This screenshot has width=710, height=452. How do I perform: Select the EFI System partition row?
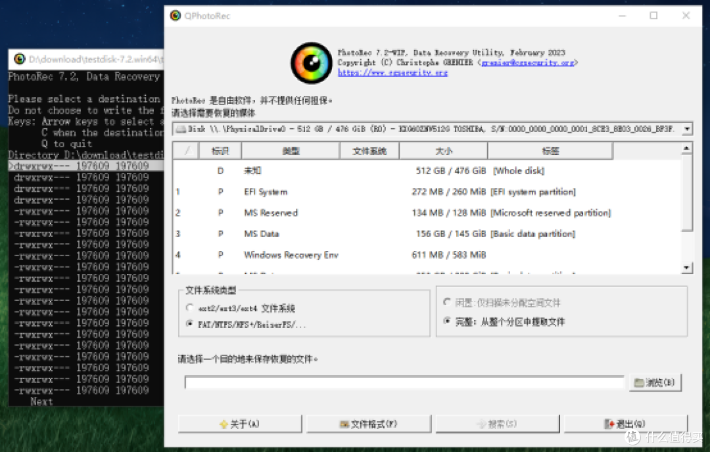tap(427, 192)
